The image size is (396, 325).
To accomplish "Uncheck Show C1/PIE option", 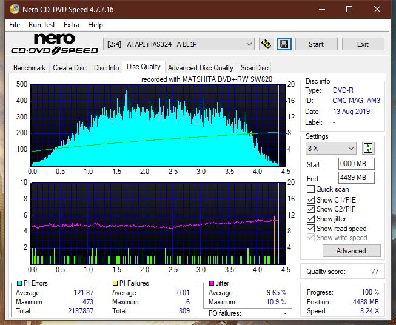I will coord(310,199).
